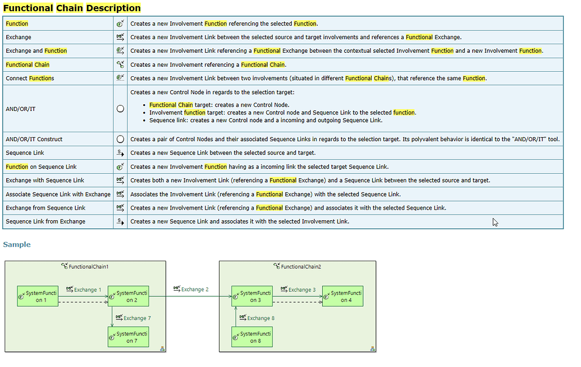Click the Exchange with Sequence Link icon

[x=120, y=180]
